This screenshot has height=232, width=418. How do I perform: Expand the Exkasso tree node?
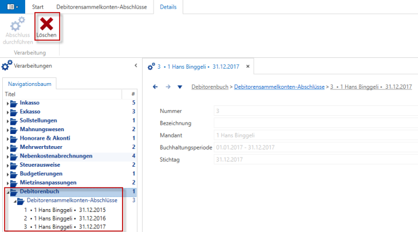click(7, 112)
